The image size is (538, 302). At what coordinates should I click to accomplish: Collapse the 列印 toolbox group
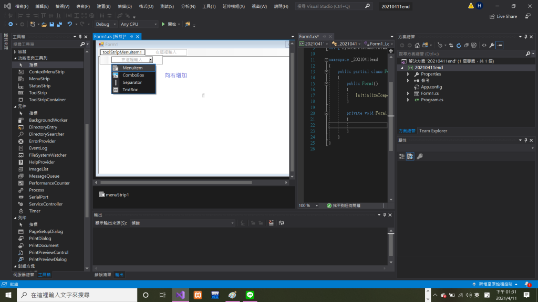[x=15, y=218]
